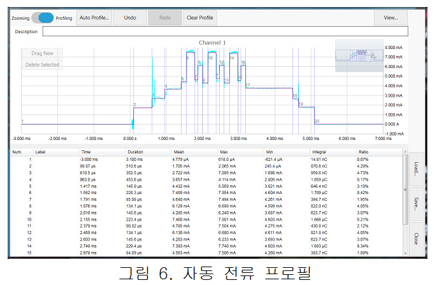Image resolution: width=437 pixels, height=285 pixels.
Task: Click the Save... side button
Action: pos(416,203)
